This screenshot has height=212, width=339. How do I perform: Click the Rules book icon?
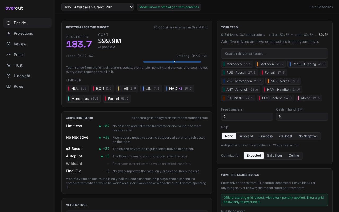(x=8, y=86)
